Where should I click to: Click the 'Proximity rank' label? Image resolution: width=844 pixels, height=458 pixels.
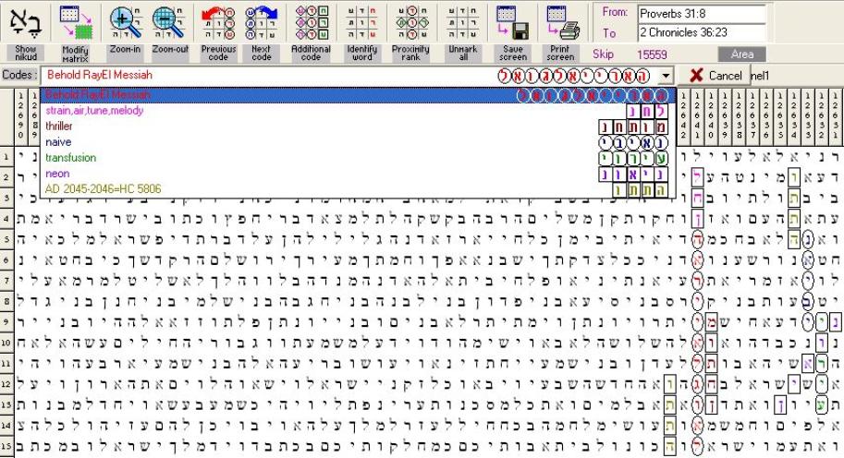coord(410,53)
